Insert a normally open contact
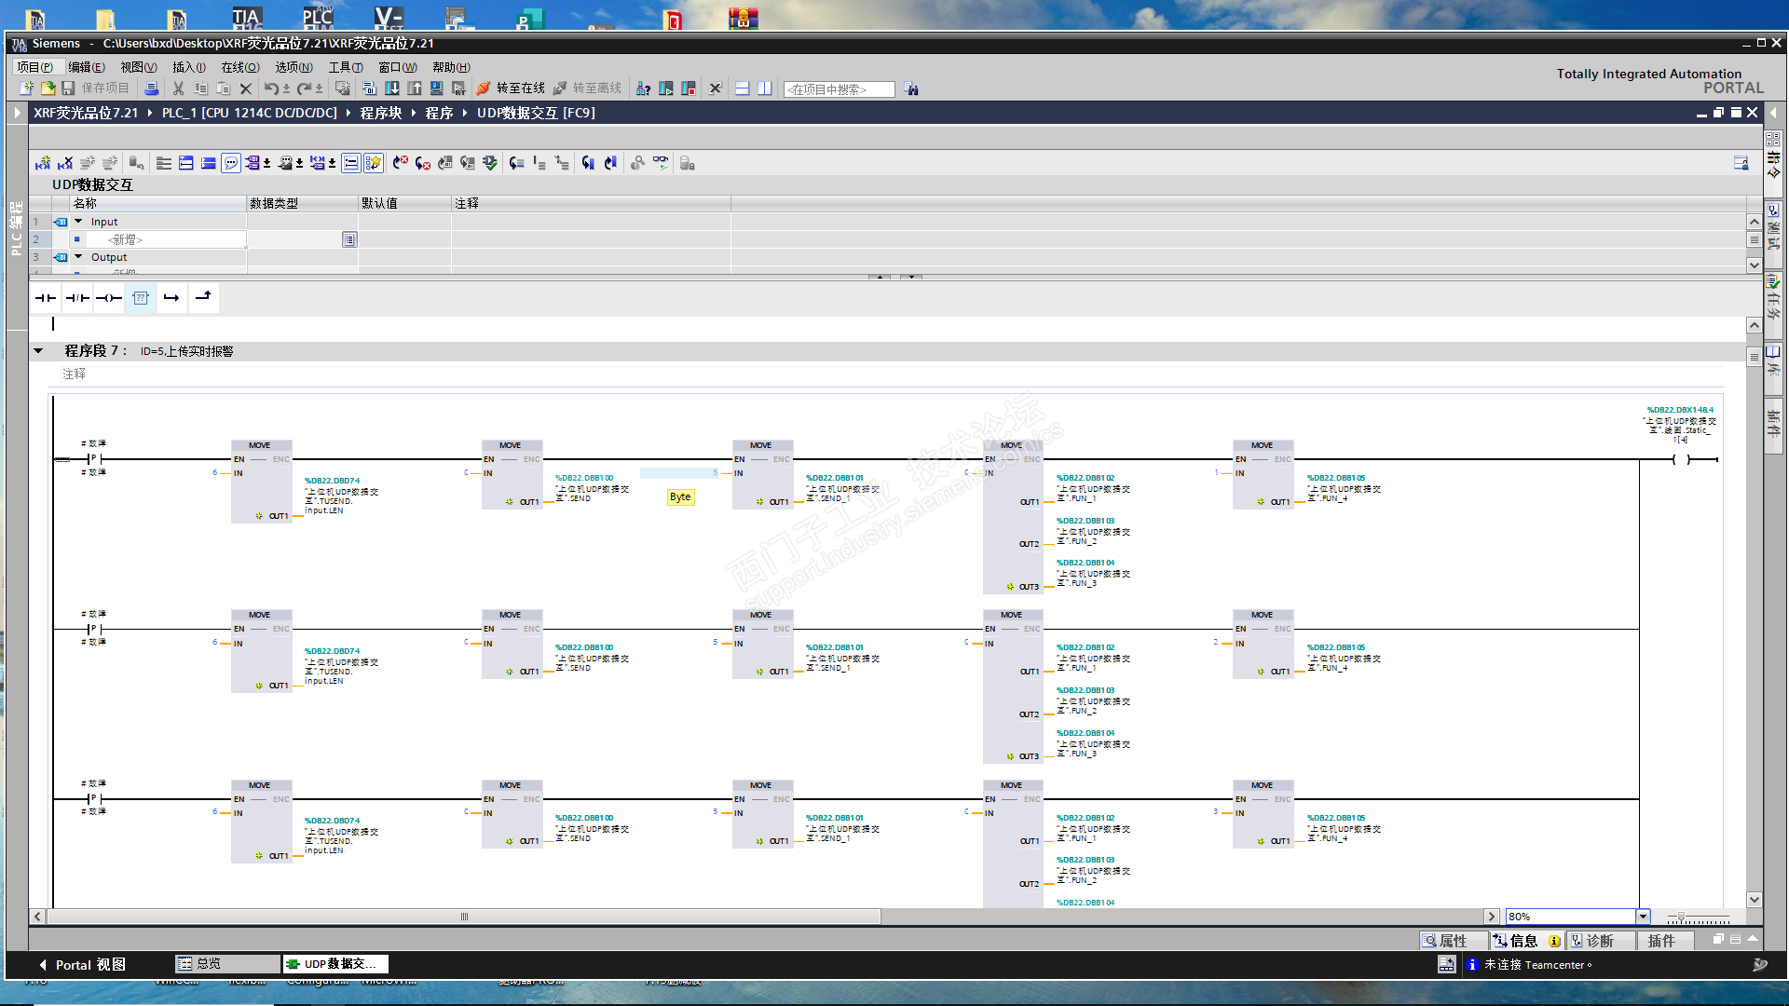The image size is (1789, 1006). 45,298
